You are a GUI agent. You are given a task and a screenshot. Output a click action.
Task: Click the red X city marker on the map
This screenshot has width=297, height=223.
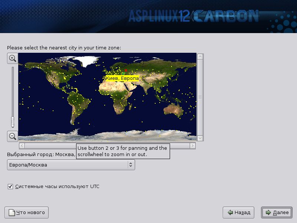point(126,70)
